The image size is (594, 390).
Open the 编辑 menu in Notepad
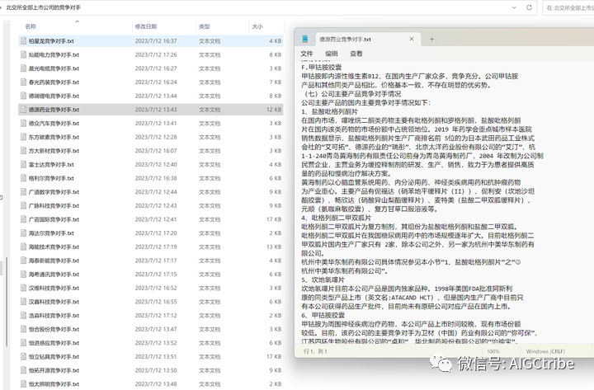click(x=332, y=54)
